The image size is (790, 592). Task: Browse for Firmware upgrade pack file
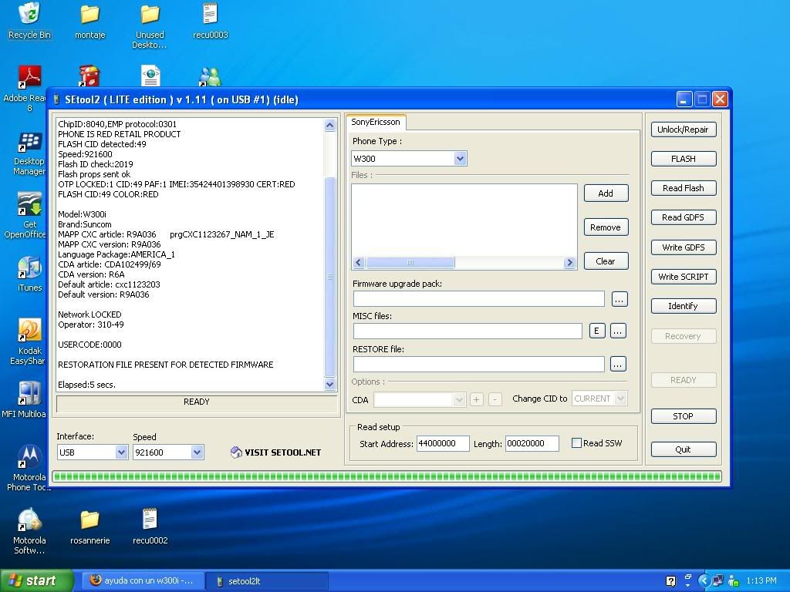click(620, 299)
